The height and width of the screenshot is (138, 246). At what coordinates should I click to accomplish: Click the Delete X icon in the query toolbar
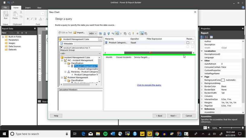point(121,34)
